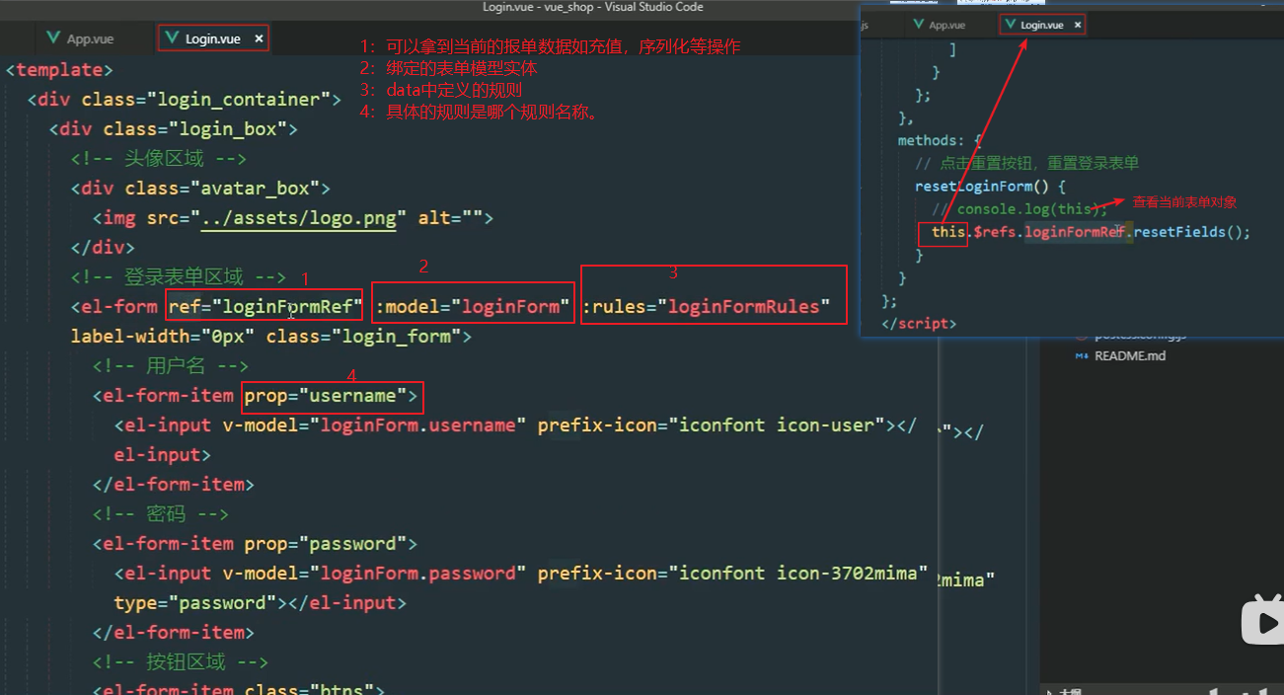Click the 密码 comment line

click(x=160, y=513)
